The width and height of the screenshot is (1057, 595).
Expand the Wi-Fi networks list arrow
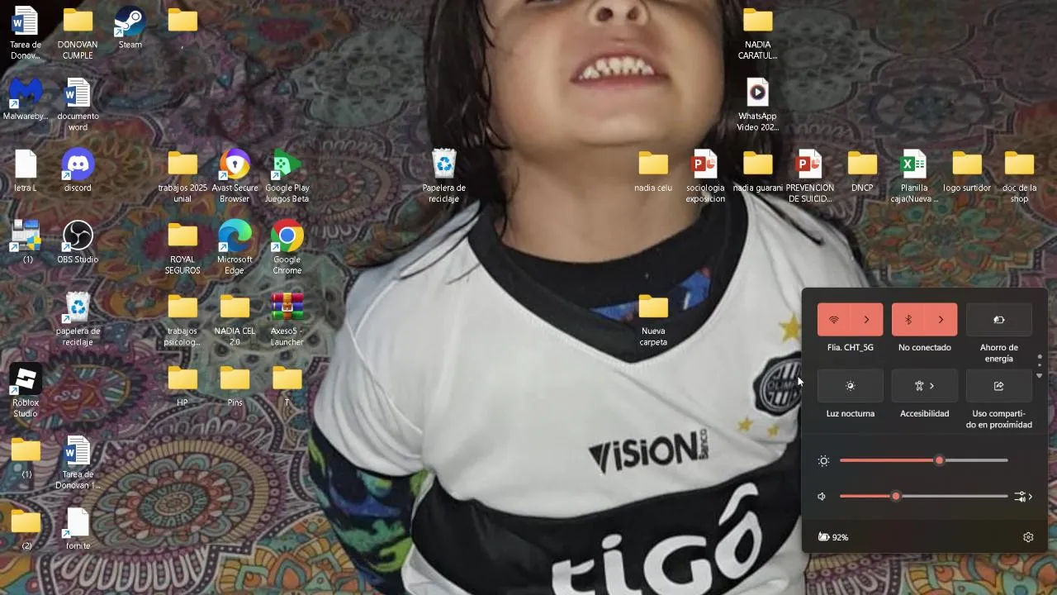(866, 320)
